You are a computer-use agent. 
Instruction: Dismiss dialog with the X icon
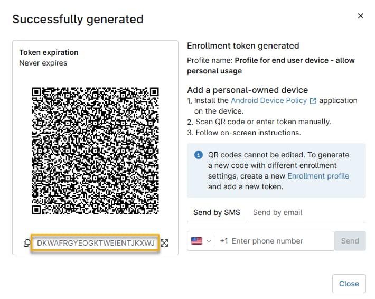pos(361,16)
